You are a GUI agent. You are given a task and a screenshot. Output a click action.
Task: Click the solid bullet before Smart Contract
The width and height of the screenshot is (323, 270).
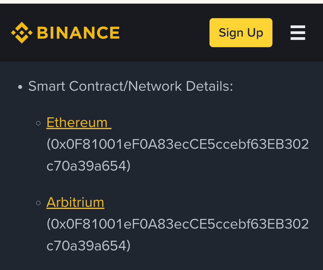tap(20, 87)
